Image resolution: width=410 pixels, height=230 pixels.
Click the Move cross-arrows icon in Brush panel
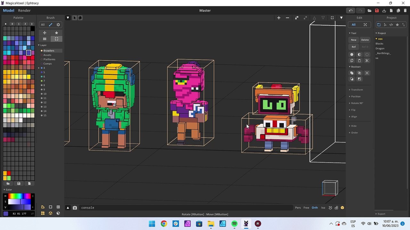tap(45, 33)
